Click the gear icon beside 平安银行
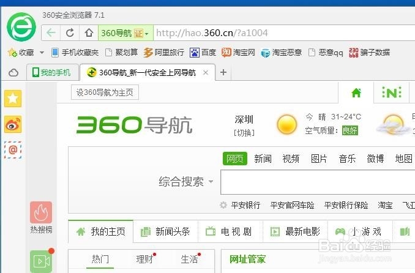Image resolution: width=415 pixels, height=273 pixels. (223, 205)
